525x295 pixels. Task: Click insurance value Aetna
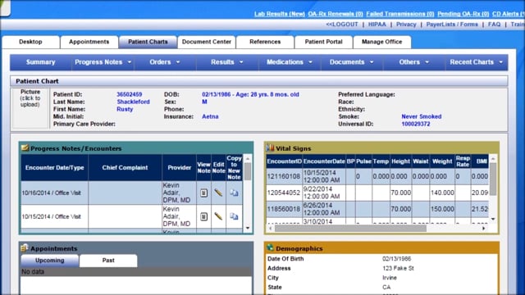click(210, 116)
